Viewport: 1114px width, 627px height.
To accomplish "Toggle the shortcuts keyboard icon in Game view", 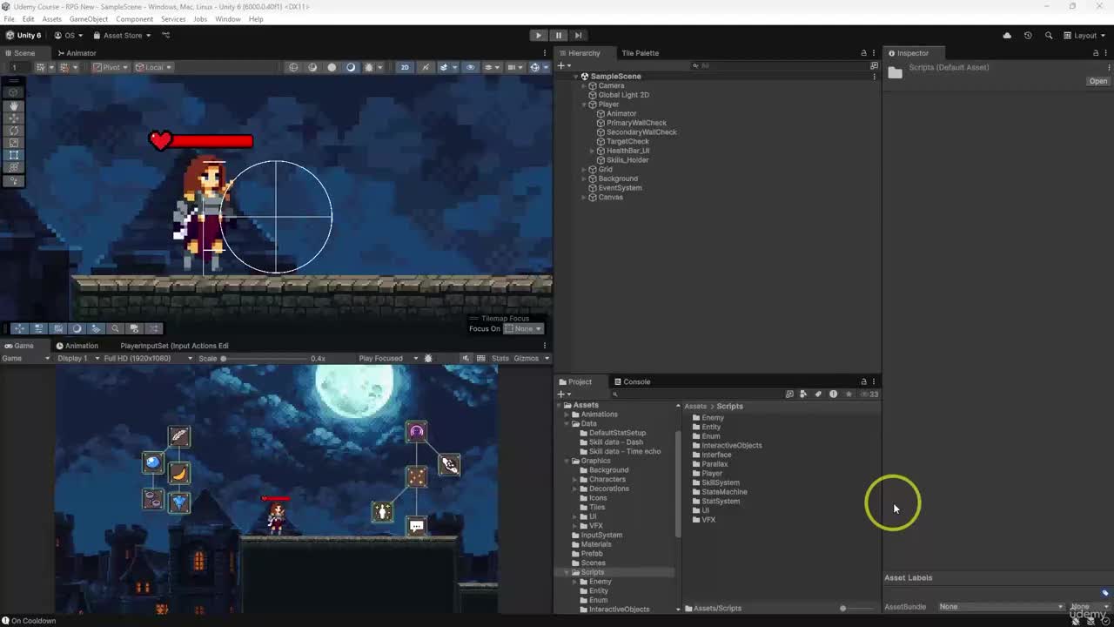I will coord(480,358).
